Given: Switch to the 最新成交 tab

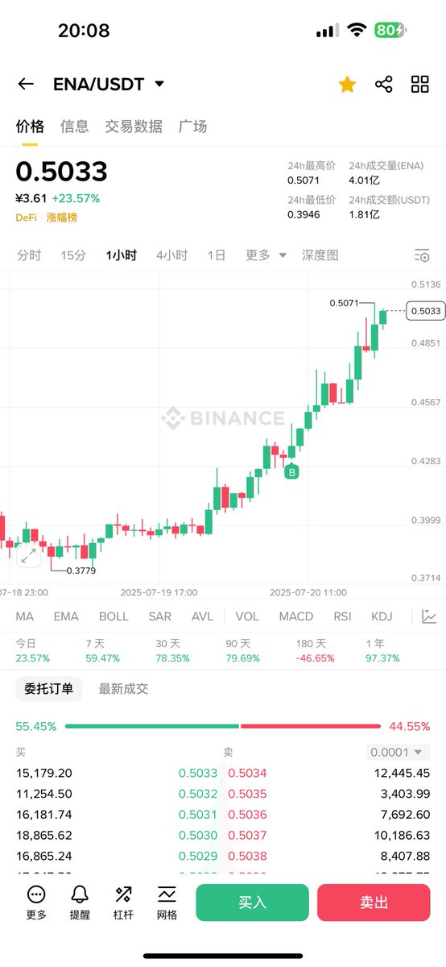Looking at the screenshot, I should 123,689.
